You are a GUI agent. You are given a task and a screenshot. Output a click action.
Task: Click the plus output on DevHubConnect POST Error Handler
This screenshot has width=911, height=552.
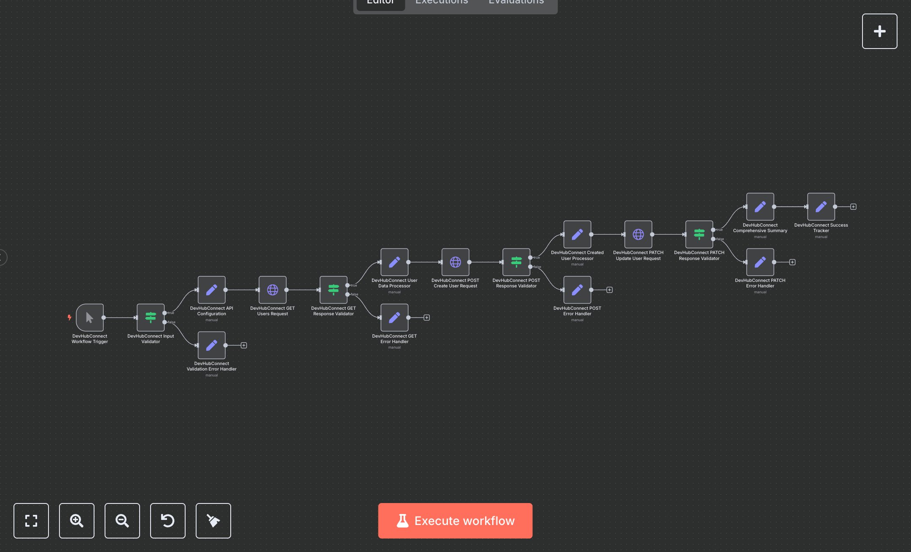609,290
